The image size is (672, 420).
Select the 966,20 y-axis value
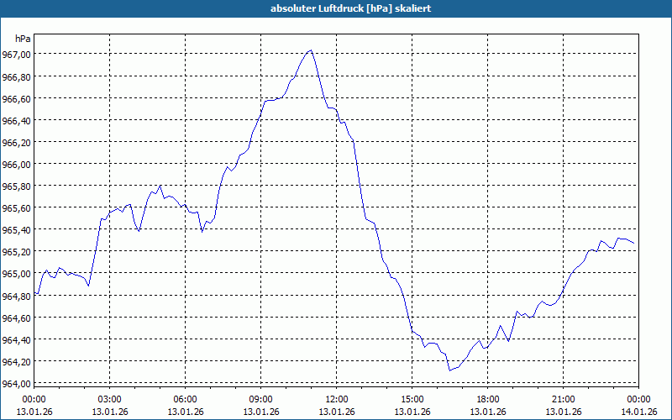17,142
